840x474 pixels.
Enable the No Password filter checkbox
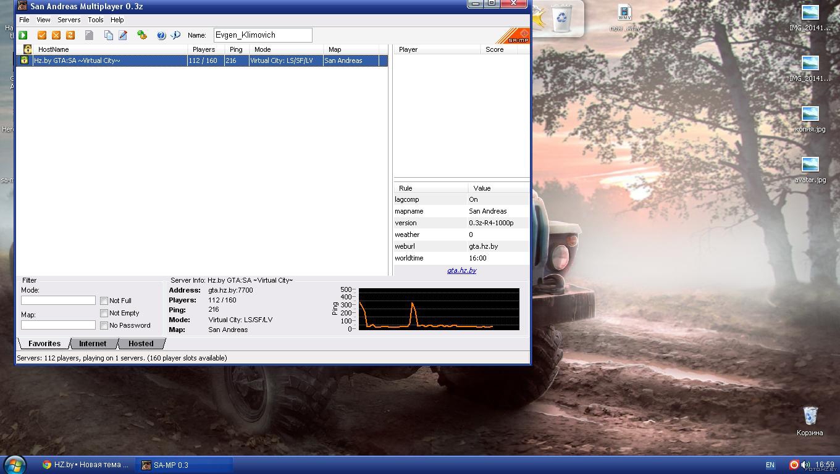tap(104, 325)
